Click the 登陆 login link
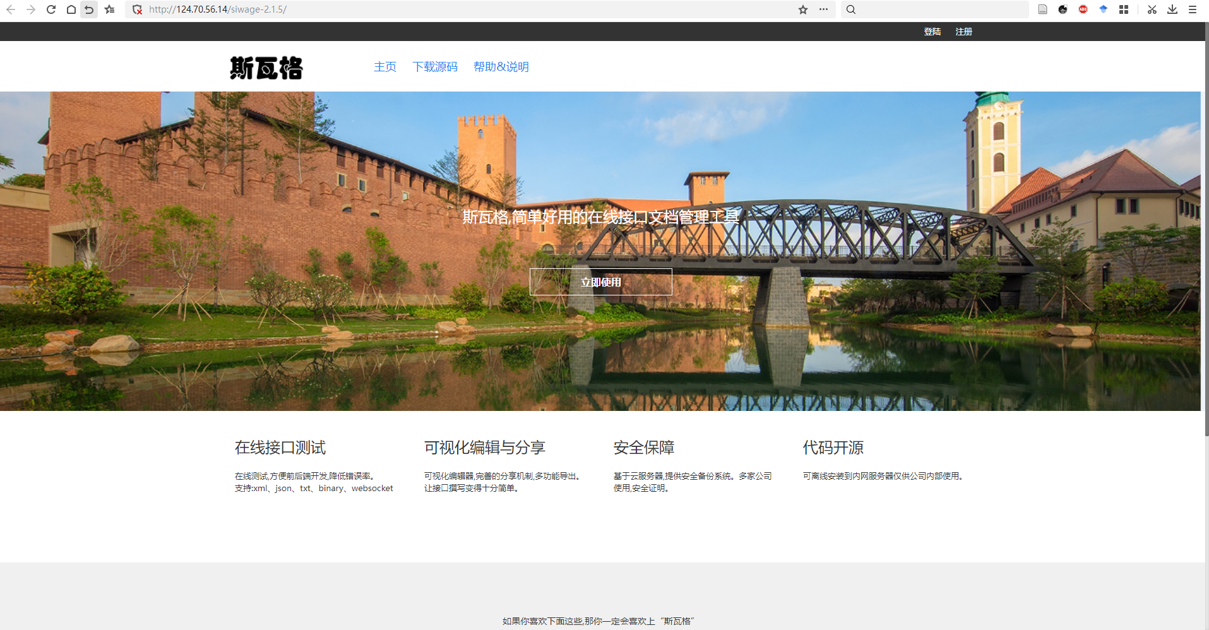Screen dimensions: 1209x630 [x=932, y=32]
